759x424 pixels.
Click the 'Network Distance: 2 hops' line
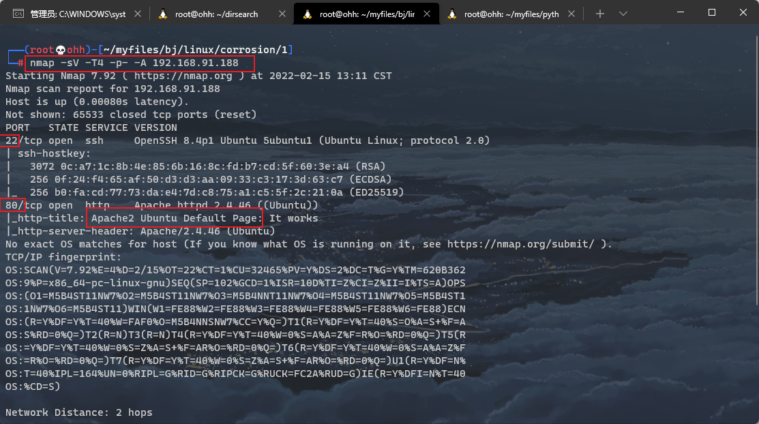[79, 413]
